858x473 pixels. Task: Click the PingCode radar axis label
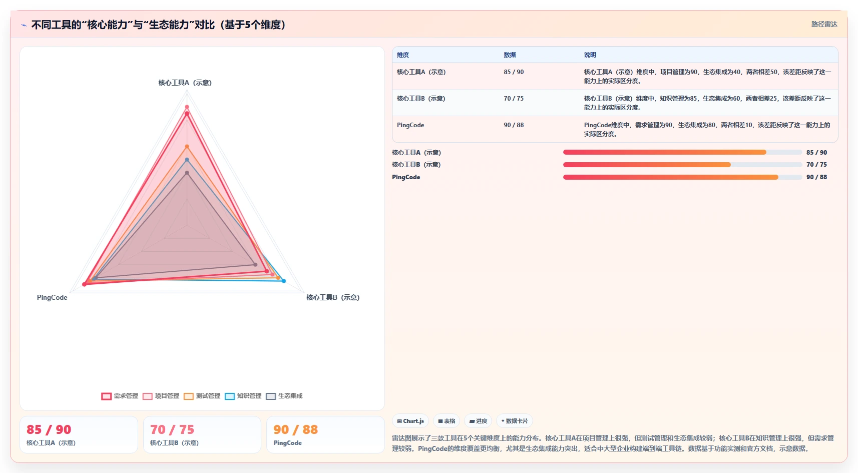(52, 297)
